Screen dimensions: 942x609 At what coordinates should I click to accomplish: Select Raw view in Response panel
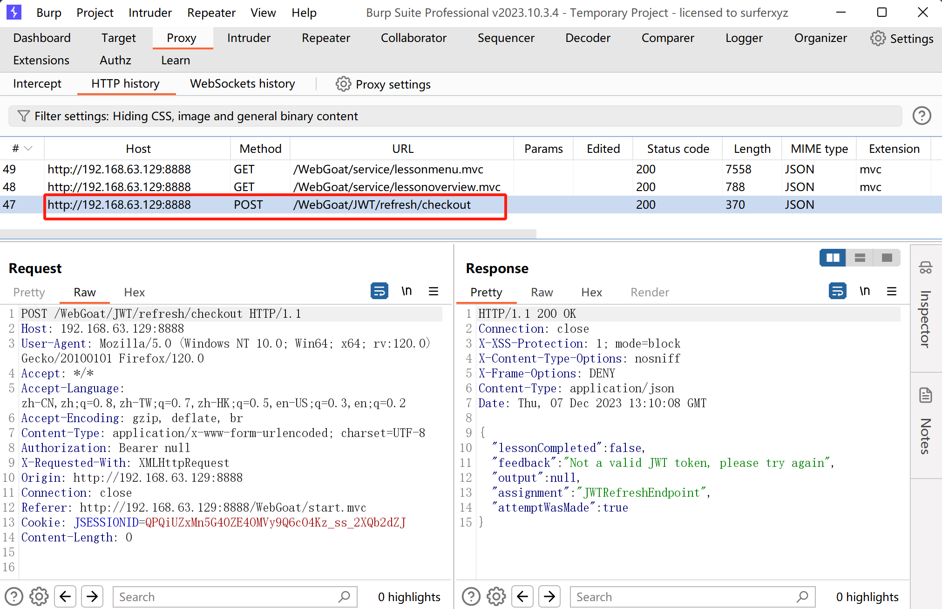(x=542, y=292)
